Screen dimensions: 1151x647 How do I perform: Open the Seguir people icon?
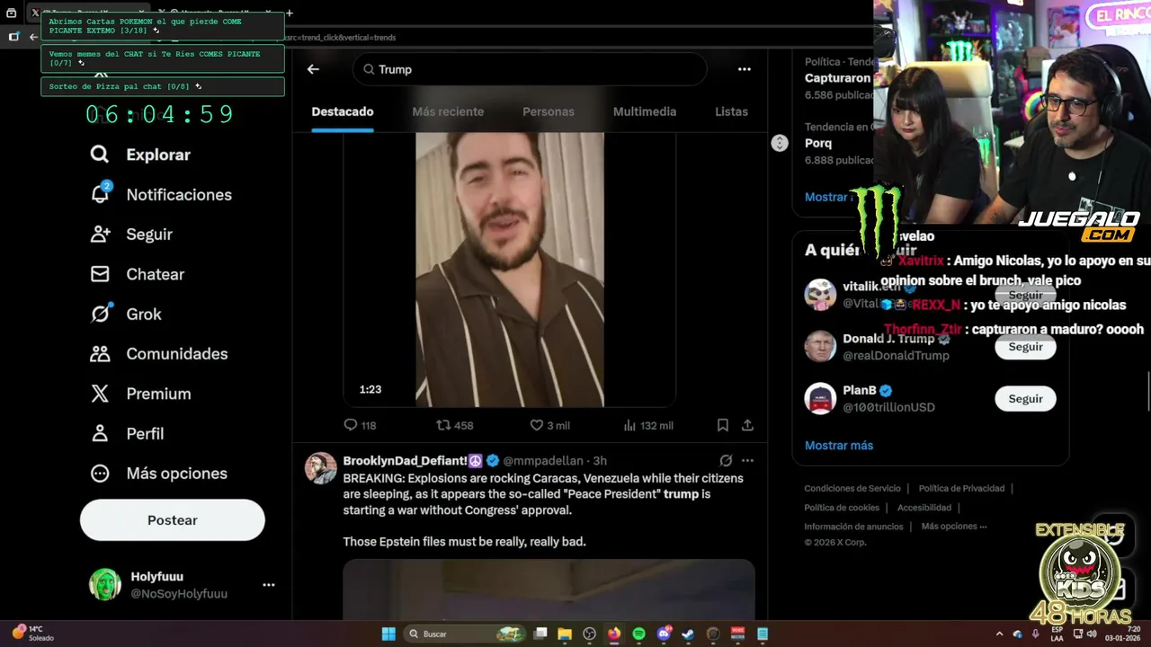(100, 234)
